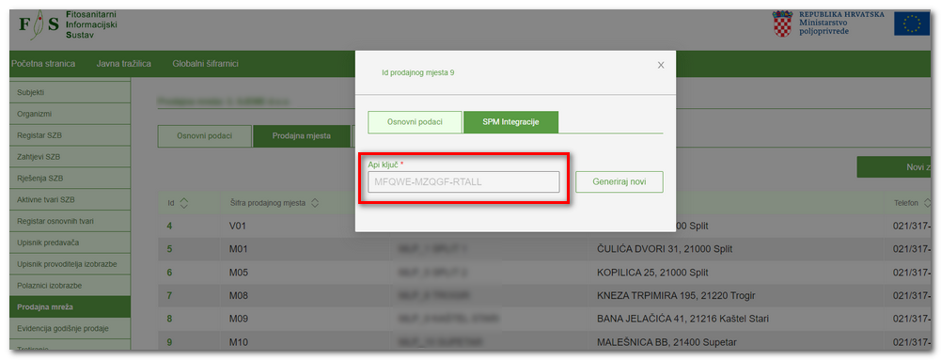Open Registar SZB in the sidebar
Image resolution: width=941 pixels, height=360 pixels.
click(70, 135)
